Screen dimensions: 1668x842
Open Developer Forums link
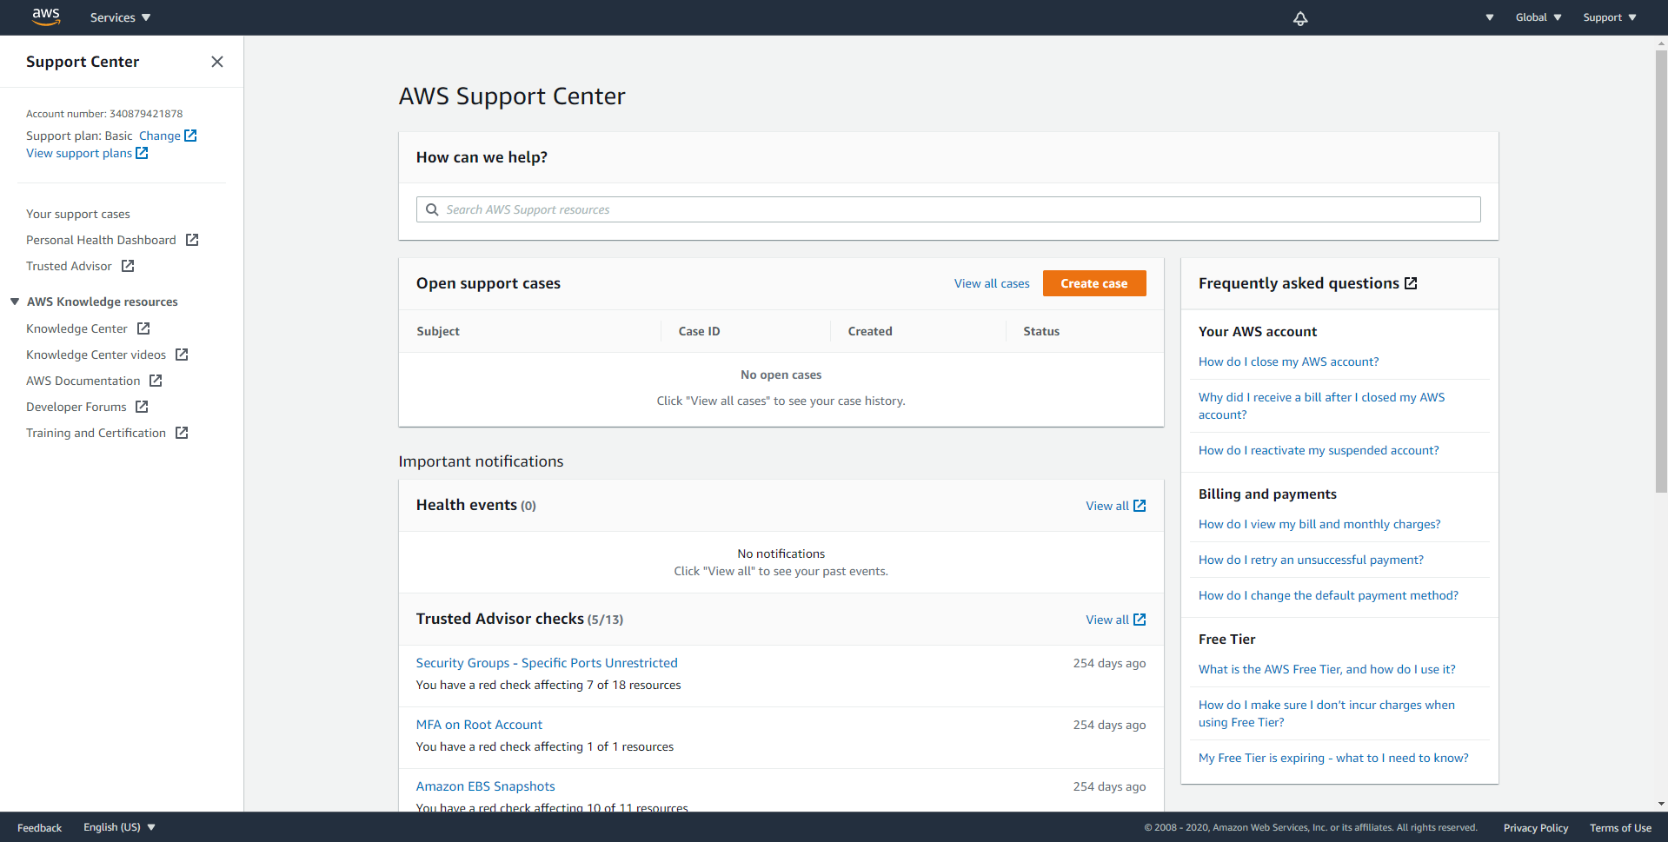(x=76, y=407)
